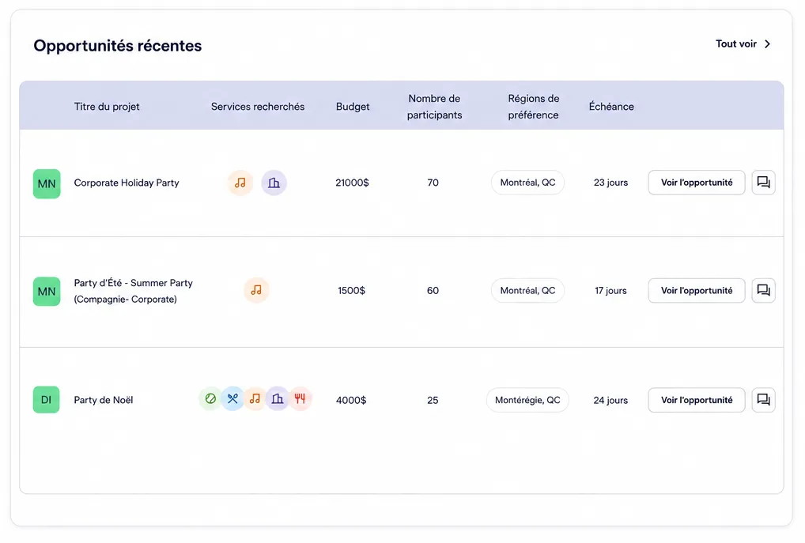This screenshot has height=543, width=805.
Task: Click the MN avatar of Corporate Holiday Party
Action: pyautogui.click(x=47, y=183)
